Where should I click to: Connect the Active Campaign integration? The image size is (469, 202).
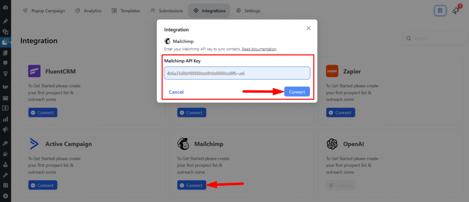click(42, 185)
